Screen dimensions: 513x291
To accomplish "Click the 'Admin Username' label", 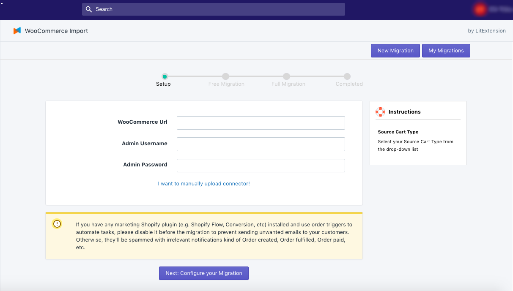I will pyautogui.click(x=145, y=144).
